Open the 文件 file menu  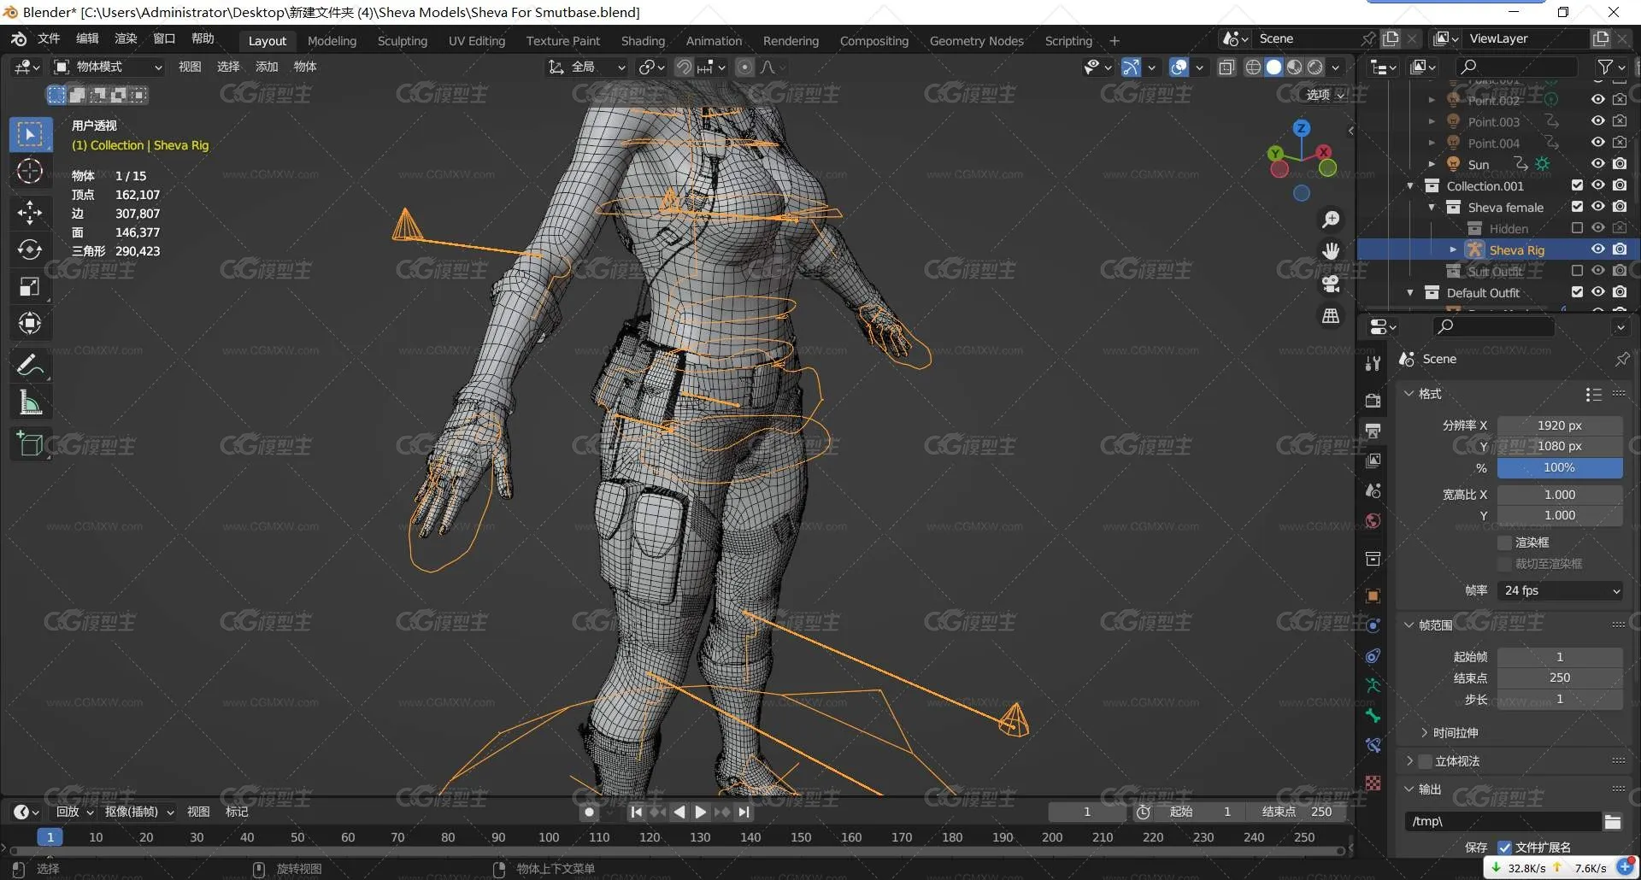[x=49, y=38]
